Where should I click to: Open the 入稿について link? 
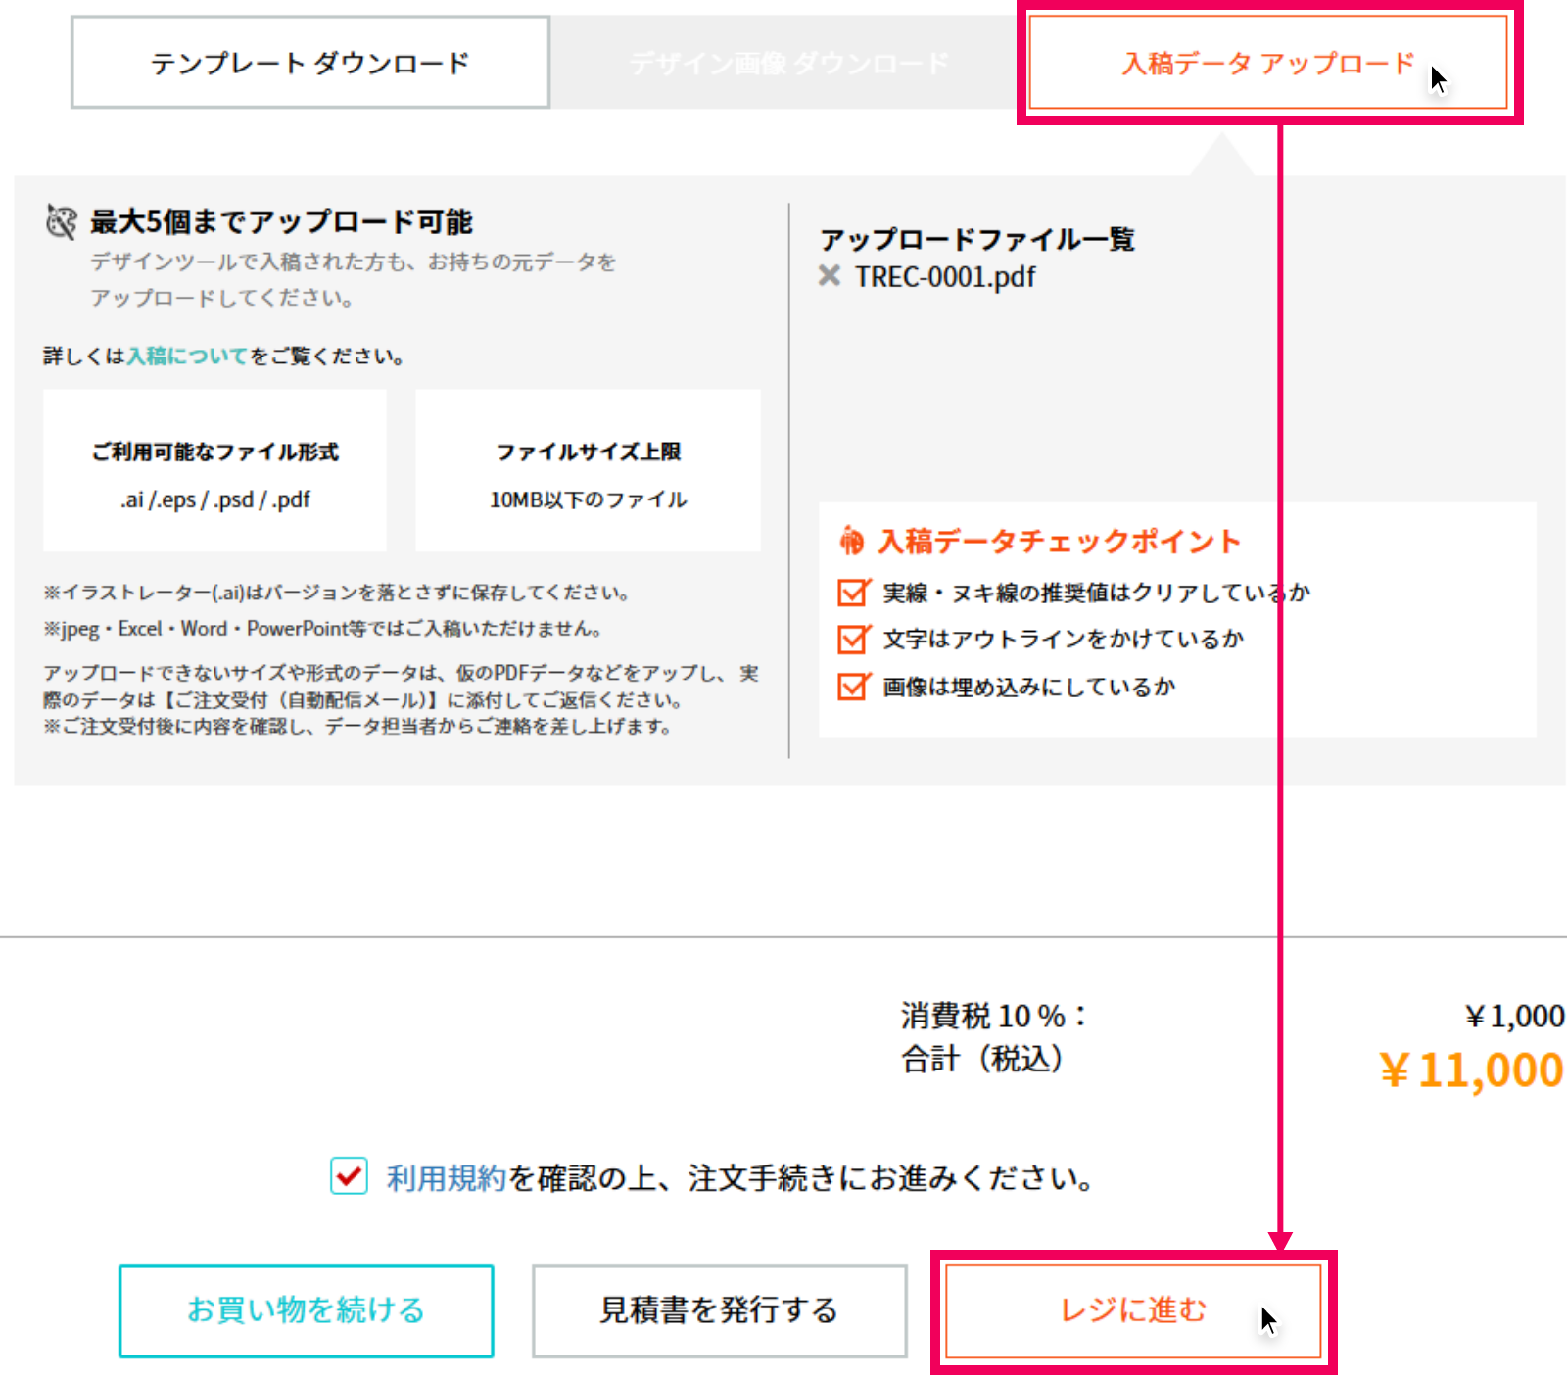coord(187,356)
